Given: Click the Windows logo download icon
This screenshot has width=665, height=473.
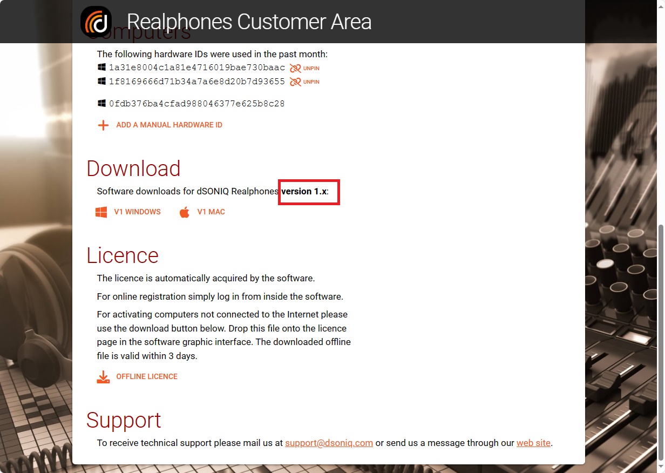Looking at the screenshot, I should tap(101, 212).
